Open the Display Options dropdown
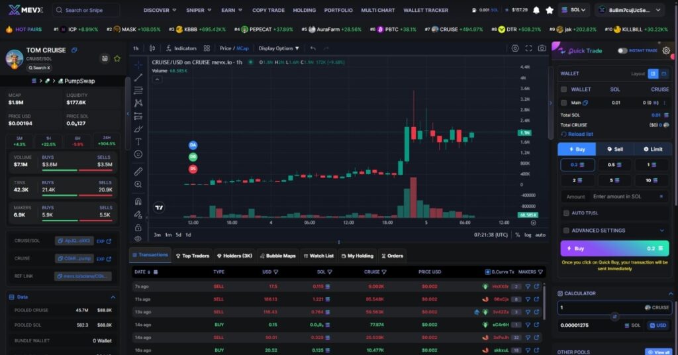The image size is (678, 355). click(x=279, y=48)
